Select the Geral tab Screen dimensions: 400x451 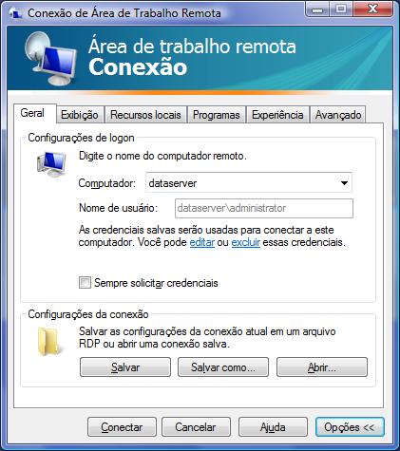(32, 113)
